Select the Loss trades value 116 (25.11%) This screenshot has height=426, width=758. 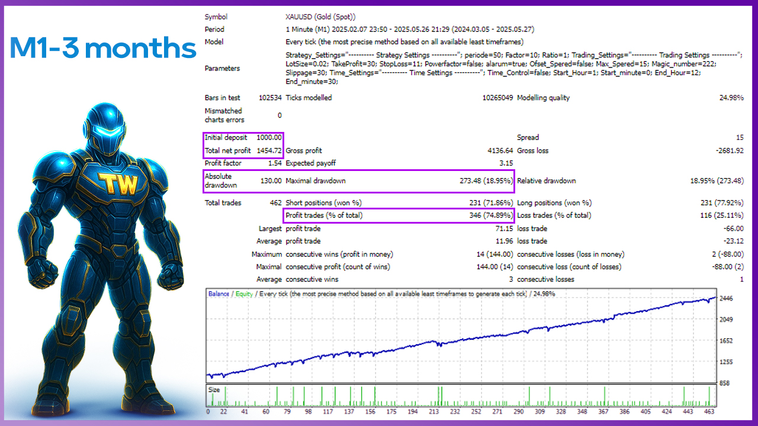[x=722, y=216]
